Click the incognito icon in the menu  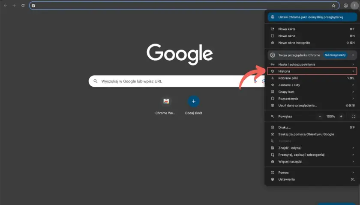(x=273, y=43)
